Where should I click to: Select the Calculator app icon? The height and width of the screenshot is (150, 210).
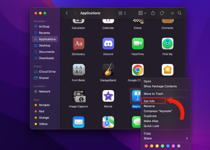tap(79, 21)
